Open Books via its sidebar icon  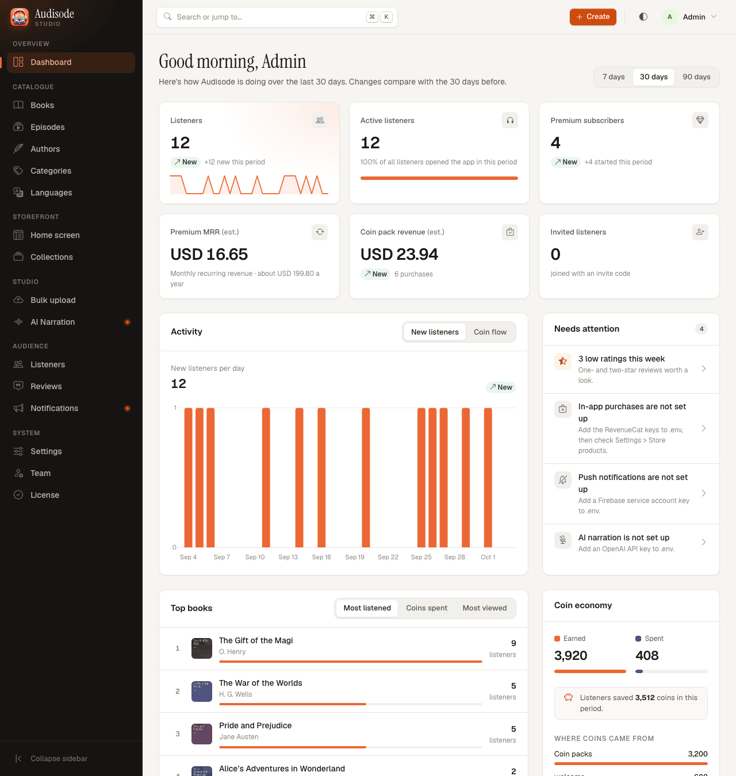(x=18, y=105)
